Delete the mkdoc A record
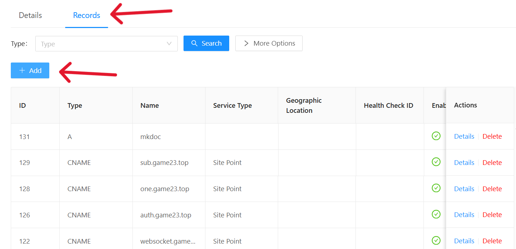The image size is (516, 249). point(492,137)
